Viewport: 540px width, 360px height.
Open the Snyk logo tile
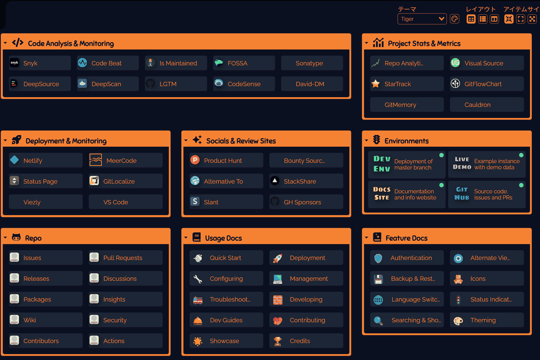pos(14,63)
